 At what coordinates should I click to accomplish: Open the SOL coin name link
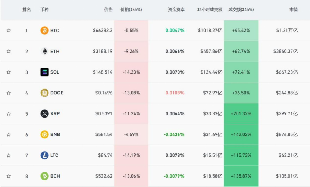55,72
